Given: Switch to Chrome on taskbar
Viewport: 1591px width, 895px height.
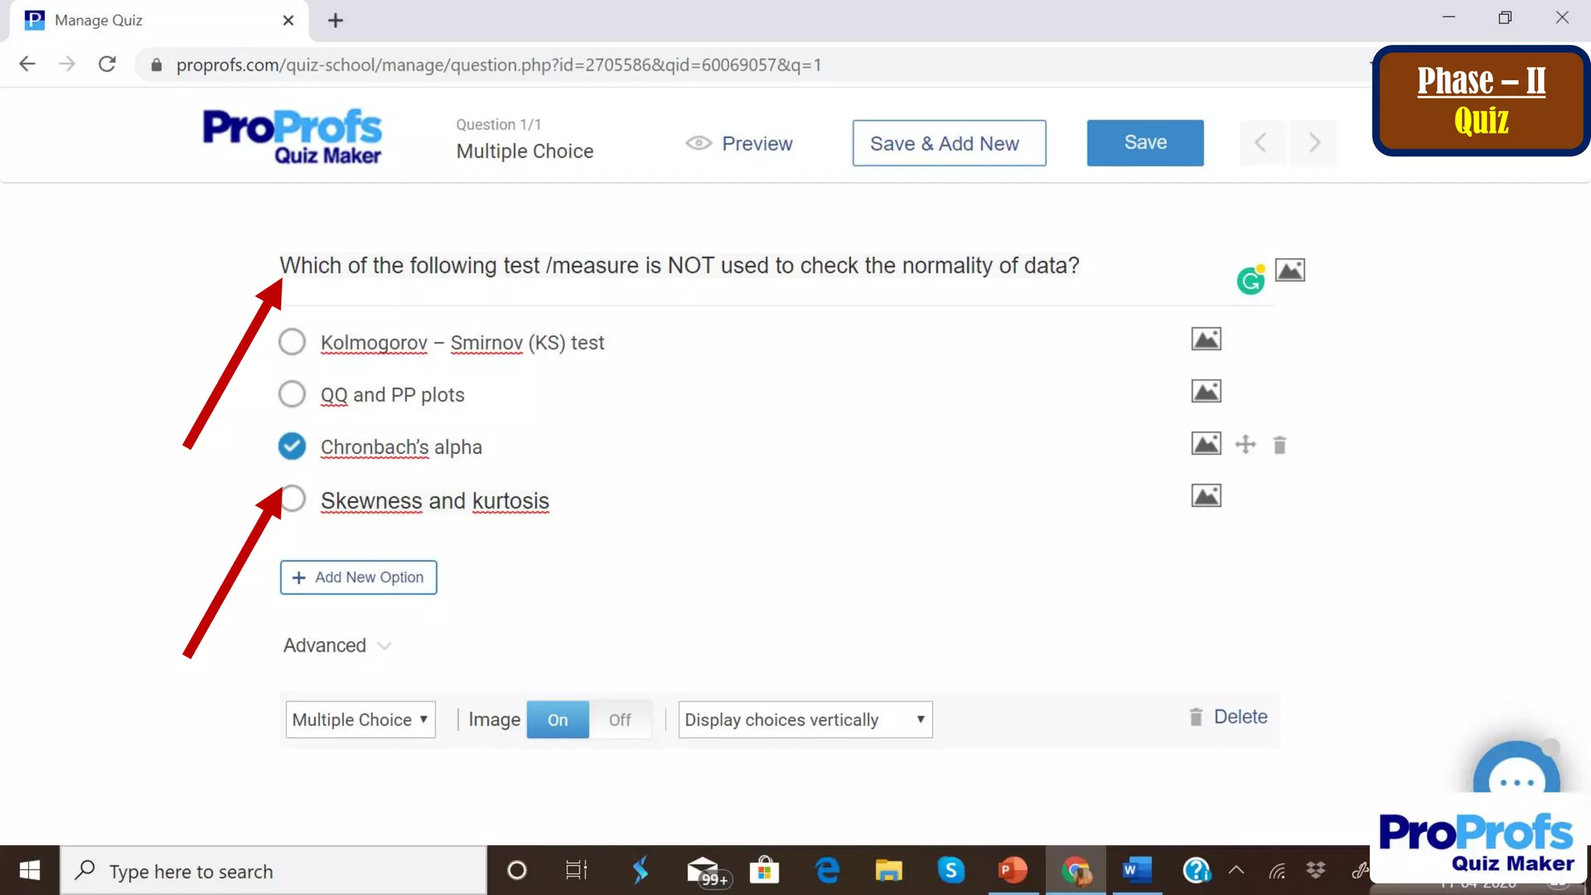Looking at the screenshot, I should [1075, 871].
